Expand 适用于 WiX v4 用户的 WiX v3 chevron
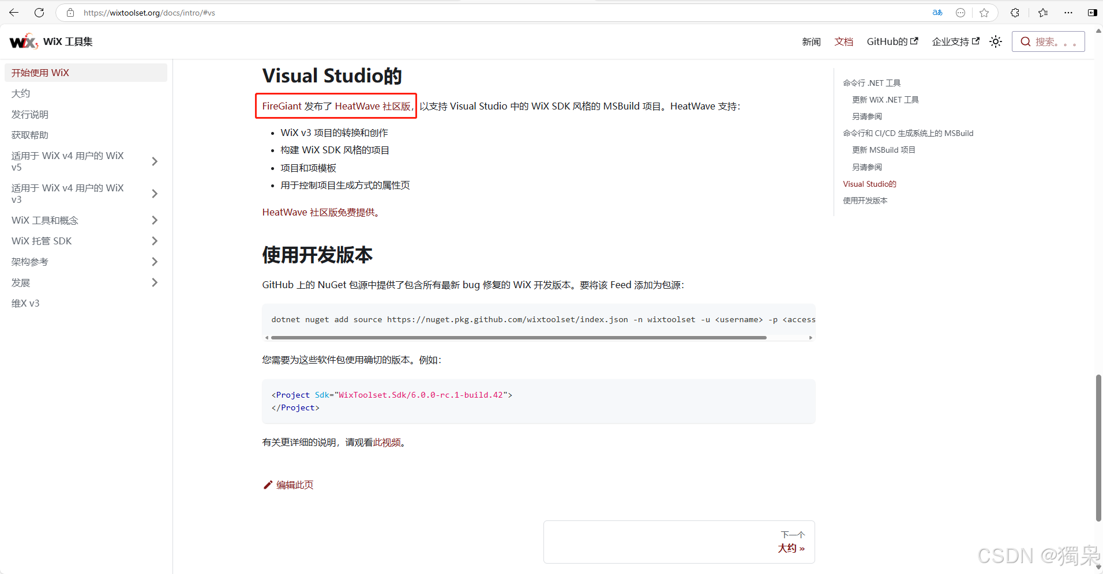Viewport: 1103px width, 574px height. pyautogui.click(x=155, y=194)
